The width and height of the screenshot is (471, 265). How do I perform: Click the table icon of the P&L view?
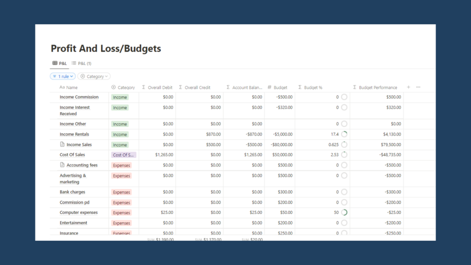[55, 63]
